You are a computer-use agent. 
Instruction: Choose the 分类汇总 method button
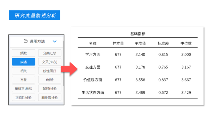tap(50, 53)
